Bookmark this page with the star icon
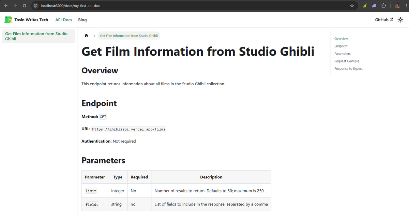 [x=352, y=6]
